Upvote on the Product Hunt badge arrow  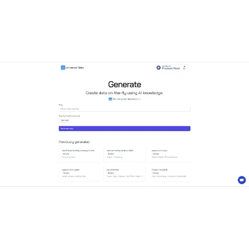click(x=184, y=66)
